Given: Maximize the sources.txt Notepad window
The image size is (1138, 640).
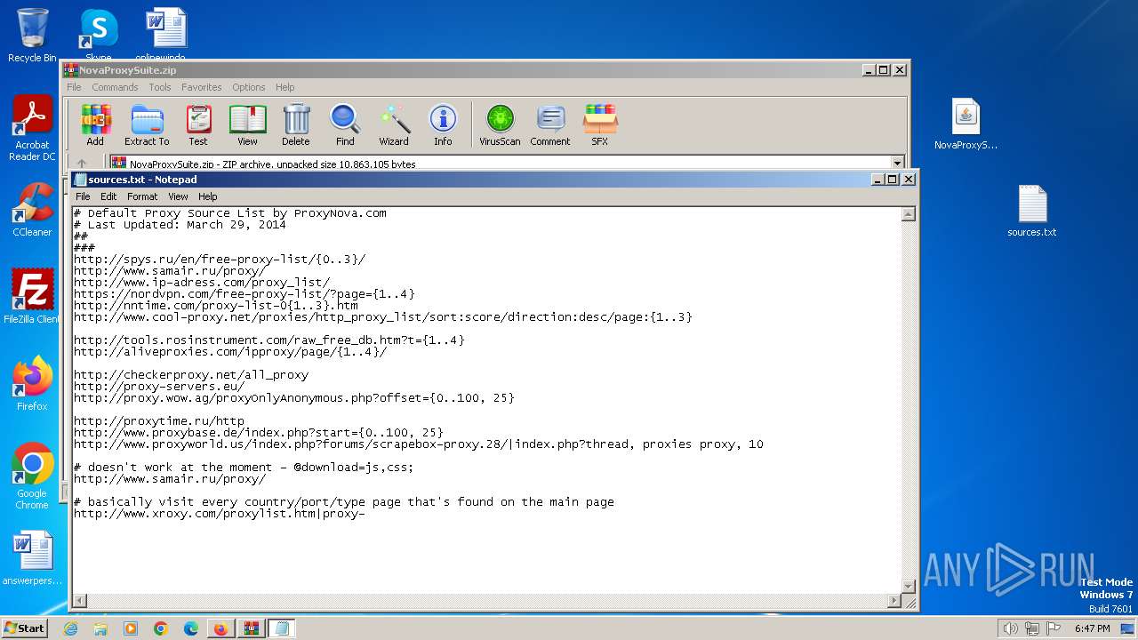Looking at the screenshot, I should [x=892, y=180].
